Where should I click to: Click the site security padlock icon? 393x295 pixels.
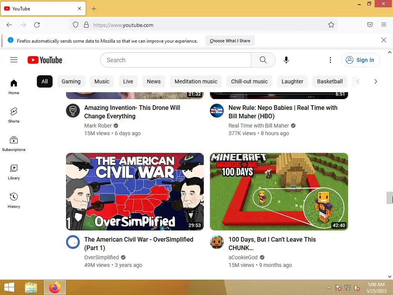[x=86, y=25]
